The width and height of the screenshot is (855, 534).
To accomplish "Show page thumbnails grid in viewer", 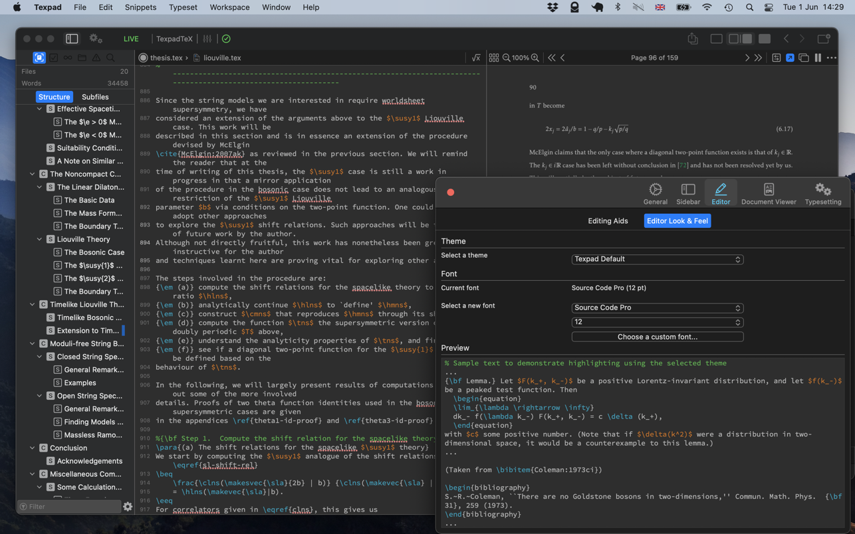I will click(x=494, y=58).
